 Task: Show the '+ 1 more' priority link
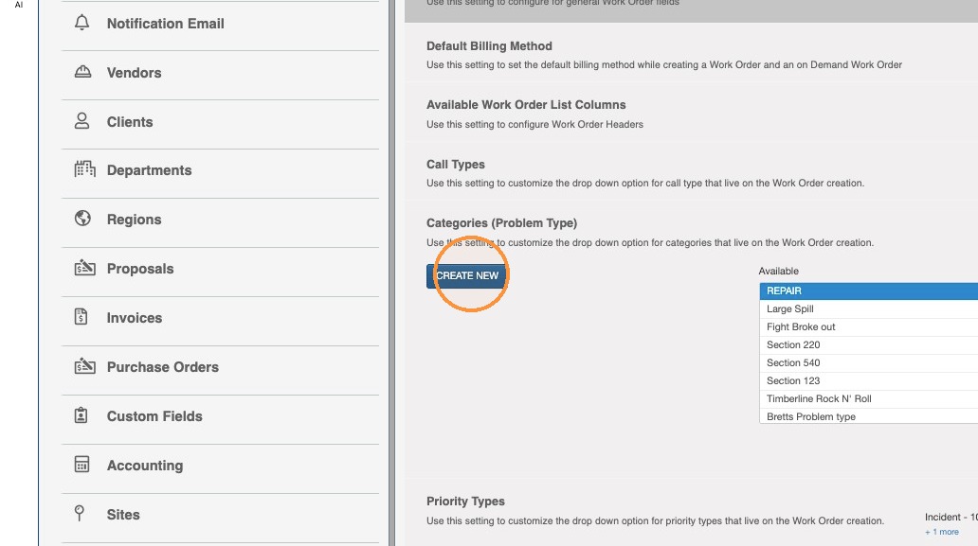[x=942, y=532]
